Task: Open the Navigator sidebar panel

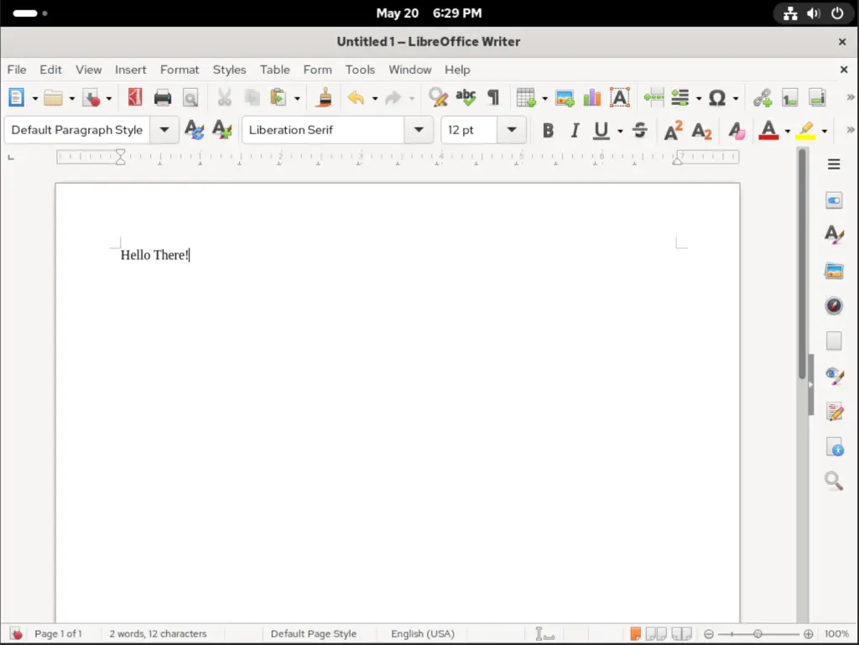Action: coord(834,305)
